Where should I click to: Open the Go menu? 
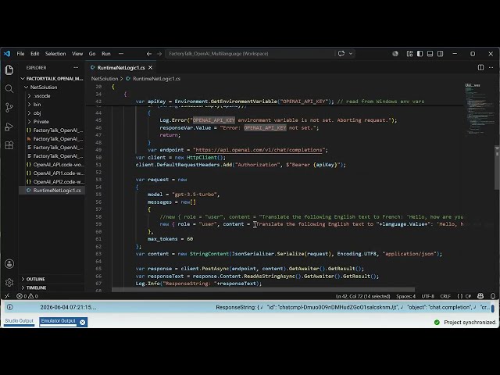92,54
